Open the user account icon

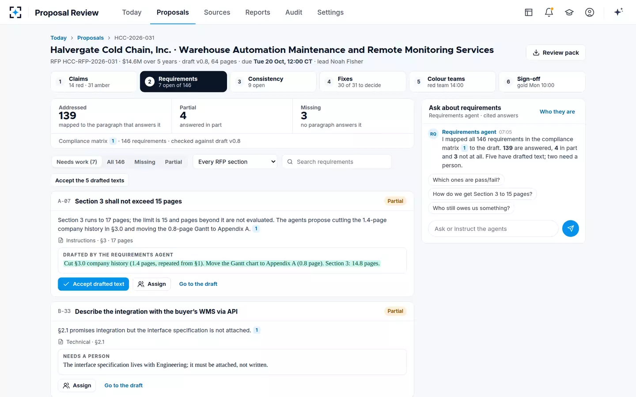[590, 12]
